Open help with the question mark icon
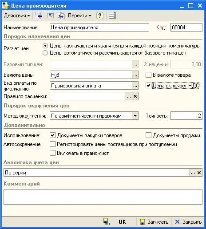The image size is (206, 229). [x=100, y=16]
